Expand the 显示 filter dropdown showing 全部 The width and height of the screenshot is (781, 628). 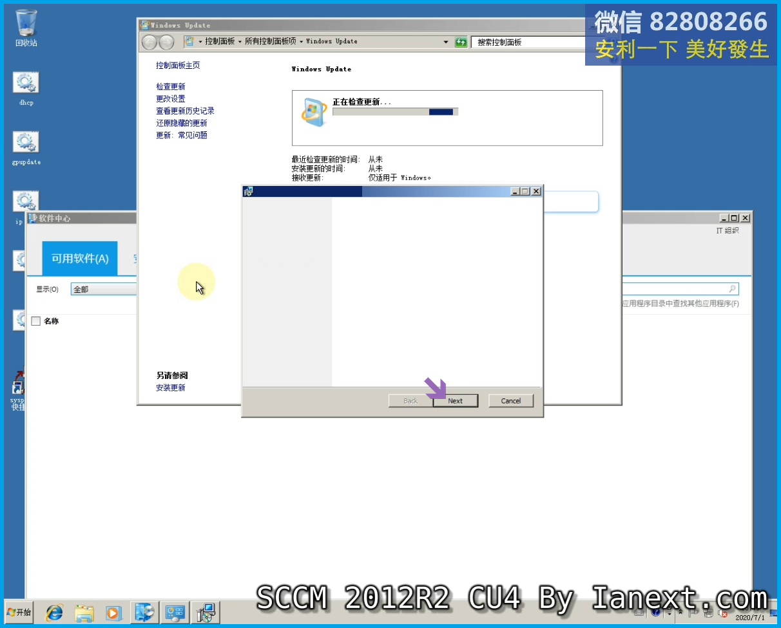click(x=103, y=289)
